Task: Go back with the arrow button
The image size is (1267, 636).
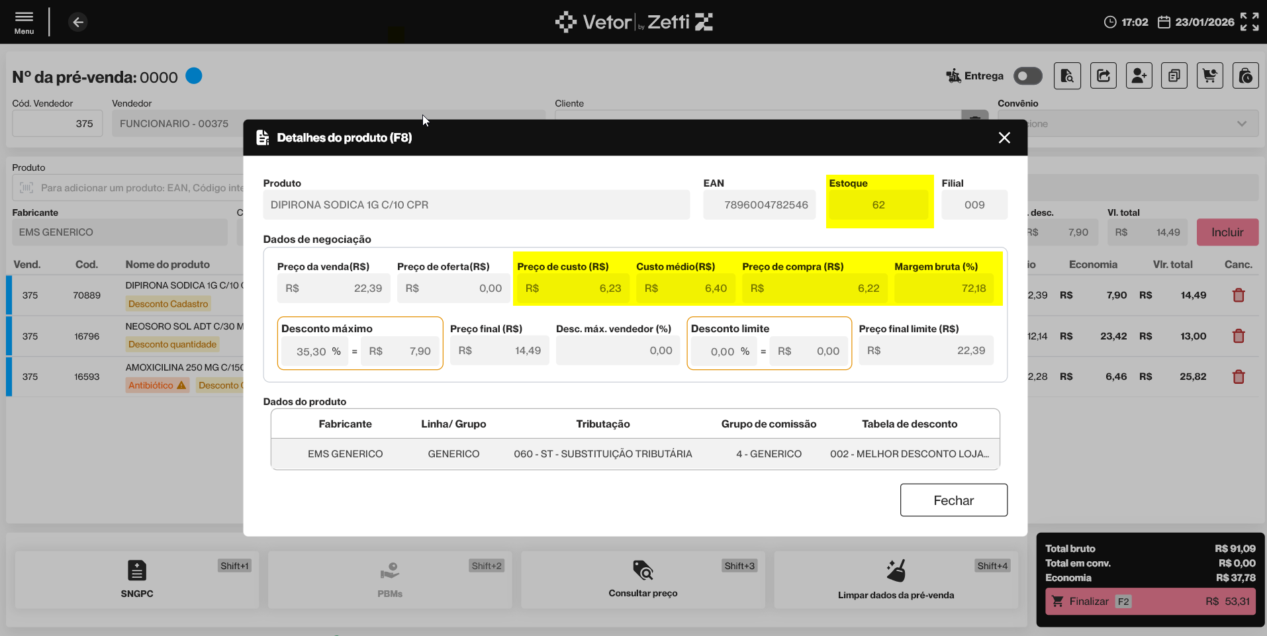Action: [x=78, y=23]
